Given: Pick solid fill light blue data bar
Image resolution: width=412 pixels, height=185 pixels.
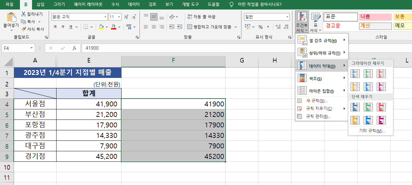Looking at the screenshot, I should pyautogui.click(x=368, y=120).
